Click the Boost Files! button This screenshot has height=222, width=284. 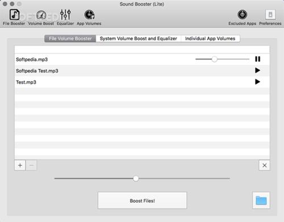tap(142, 200)
